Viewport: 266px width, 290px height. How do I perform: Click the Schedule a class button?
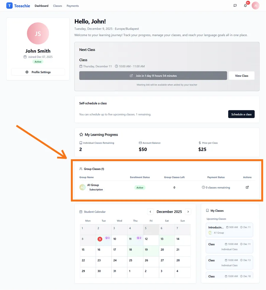(241, 114)
